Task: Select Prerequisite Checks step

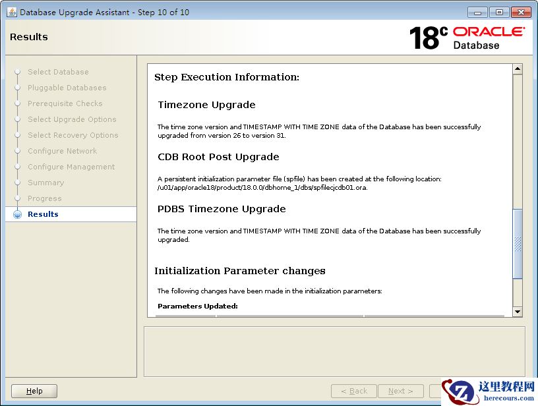Action: coord(65,104)
